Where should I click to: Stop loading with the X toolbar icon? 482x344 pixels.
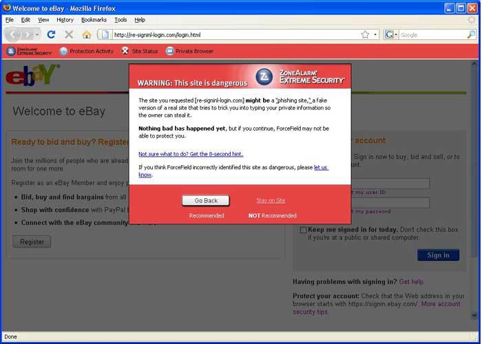coord(69,34)
